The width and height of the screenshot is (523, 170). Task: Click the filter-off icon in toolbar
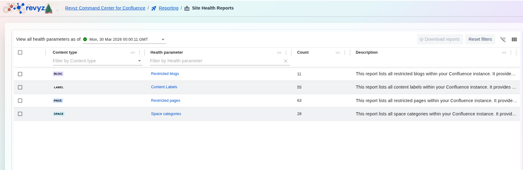coord(503,39)
